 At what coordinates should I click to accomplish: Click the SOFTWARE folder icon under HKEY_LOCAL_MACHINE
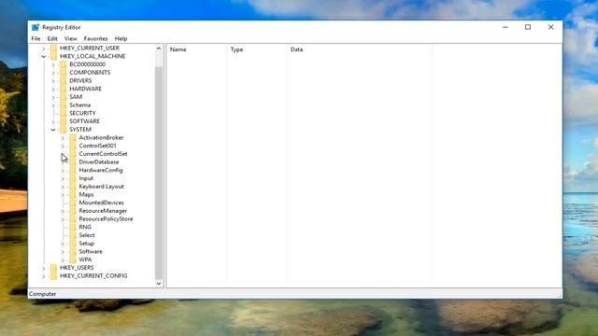63,121
